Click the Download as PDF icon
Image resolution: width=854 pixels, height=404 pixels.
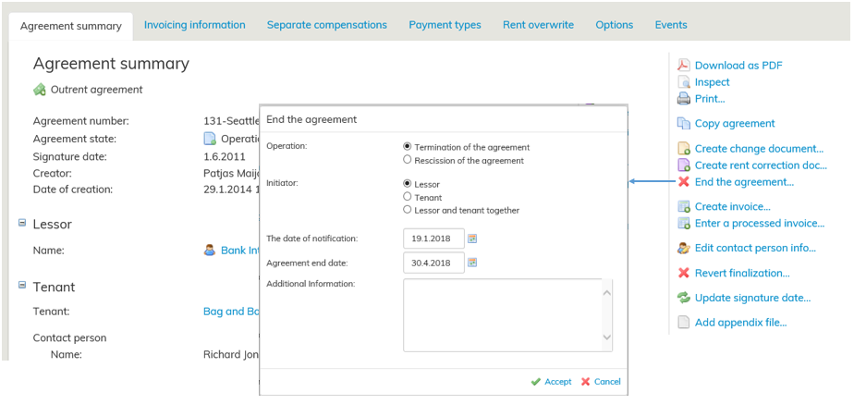(684, 66)
